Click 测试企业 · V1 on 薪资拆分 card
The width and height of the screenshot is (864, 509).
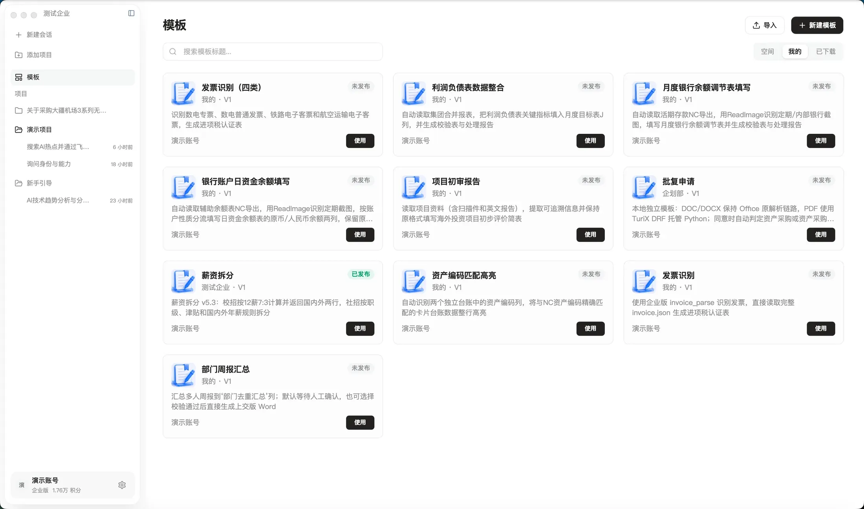pyautogui.click(x=223, y=288)
